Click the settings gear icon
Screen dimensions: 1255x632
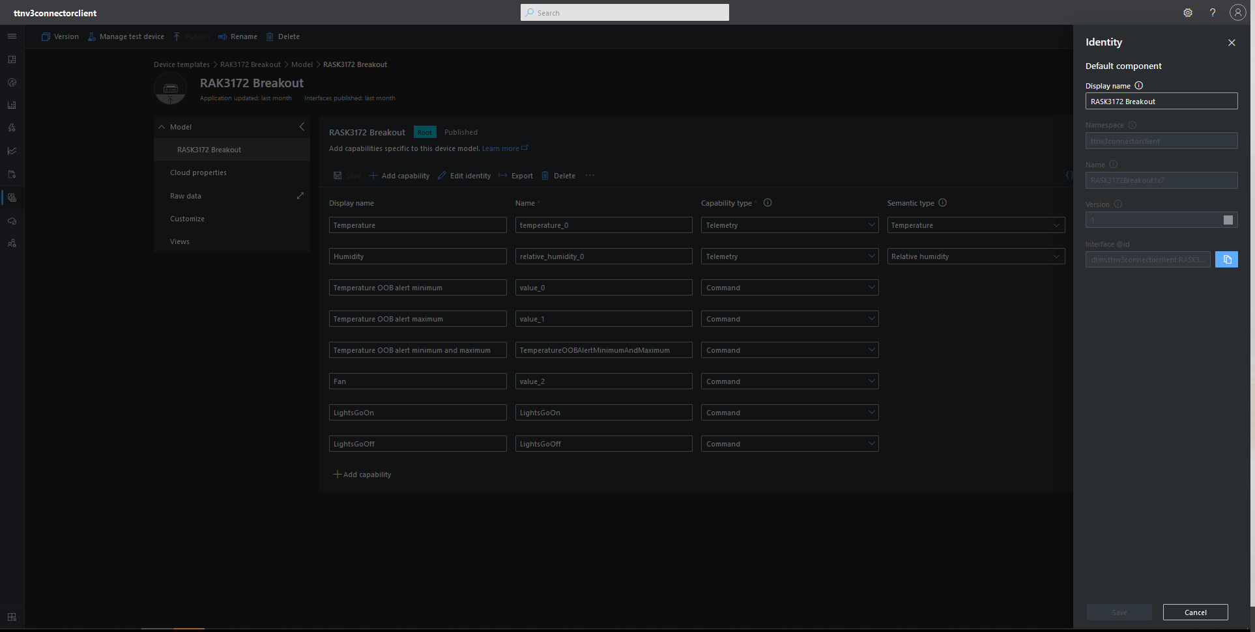[x=1188, y=13]
